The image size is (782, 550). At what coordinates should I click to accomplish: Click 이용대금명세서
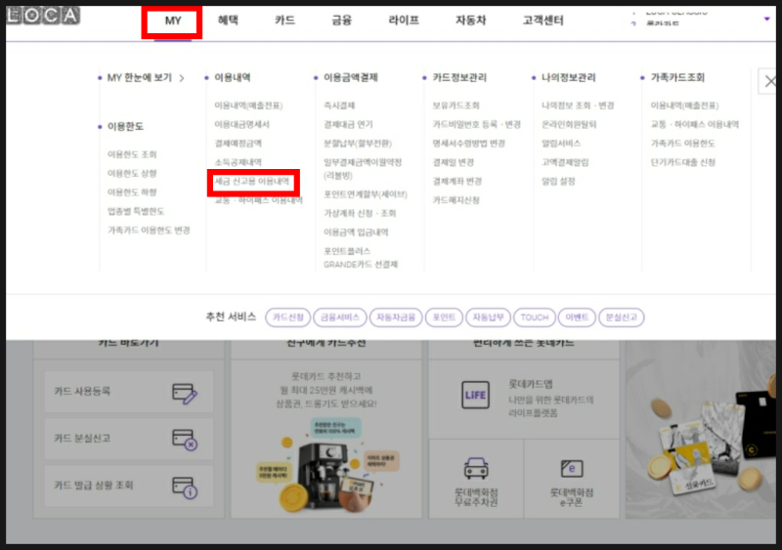[x=241, y=125]
